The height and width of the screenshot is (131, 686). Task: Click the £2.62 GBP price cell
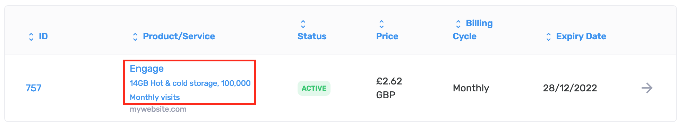pos(389,88)
